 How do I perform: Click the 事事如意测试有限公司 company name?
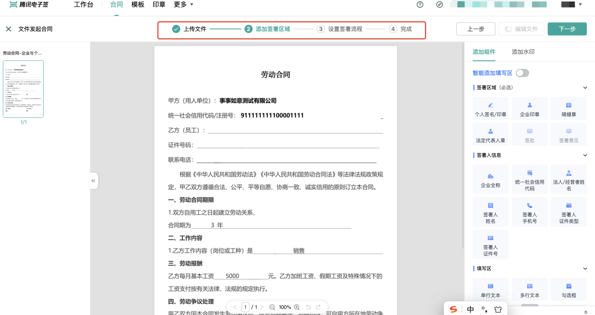[x=248, y=101]
